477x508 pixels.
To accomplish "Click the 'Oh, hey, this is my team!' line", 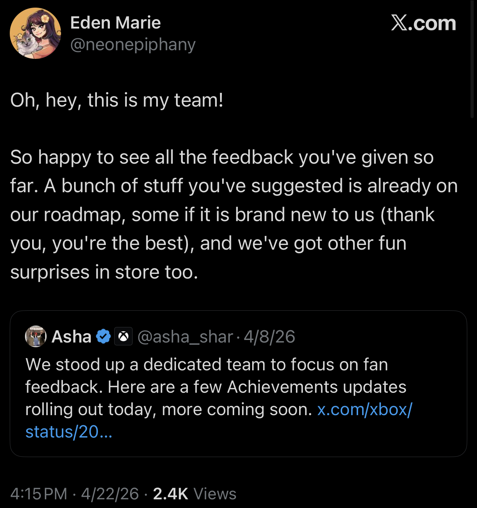I will tap(117, 100).
